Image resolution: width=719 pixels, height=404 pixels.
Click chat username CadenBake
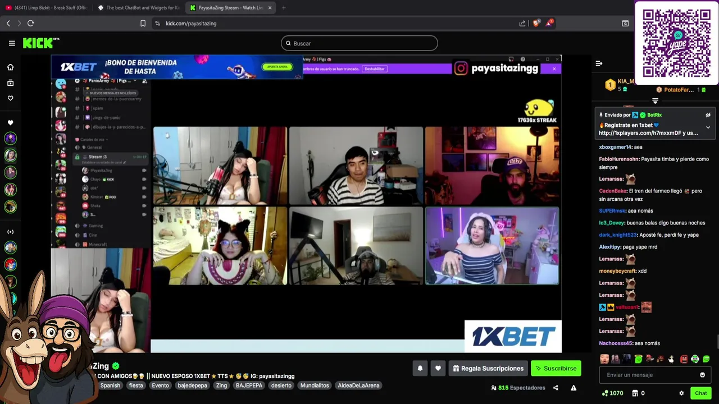coord(612,191)
